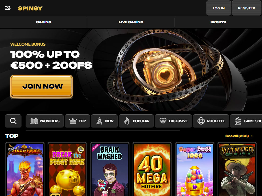
Task: Switch to the Casino tab
Action: pos(43,22)
